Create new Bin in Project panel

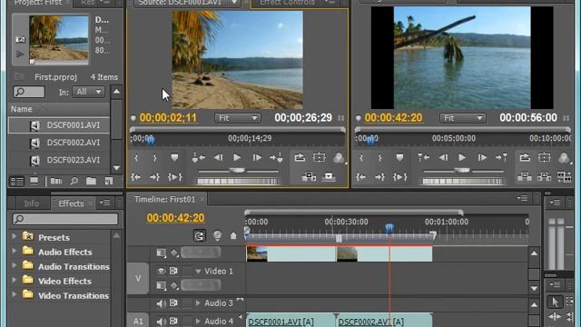(91, 181)
